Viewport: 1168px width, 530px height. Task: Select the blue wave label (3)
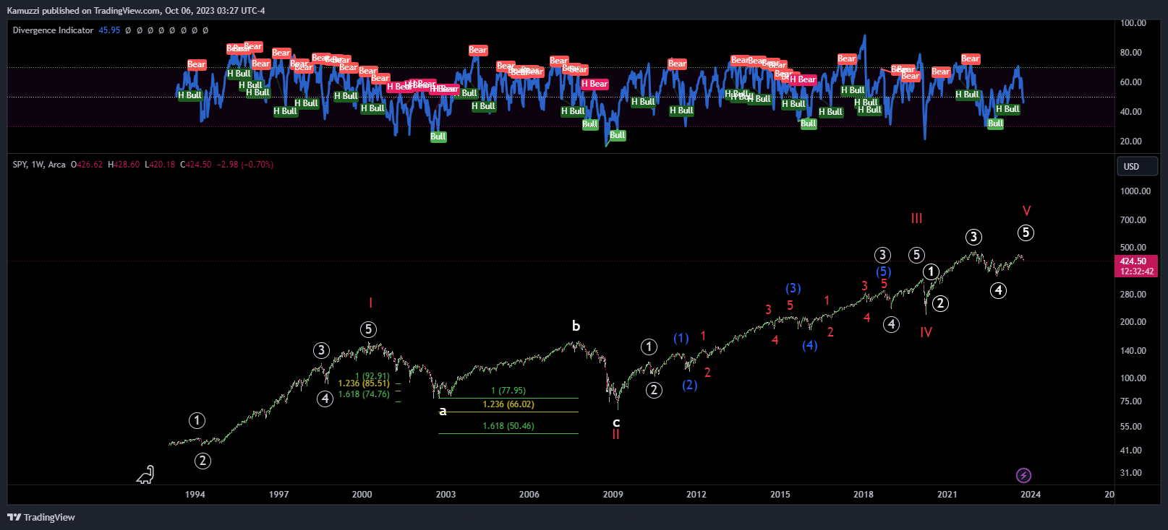(793, 288)
